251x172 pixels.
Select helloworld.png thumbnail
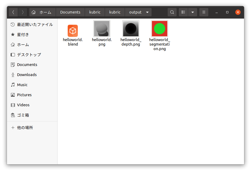tap(102, 29)
